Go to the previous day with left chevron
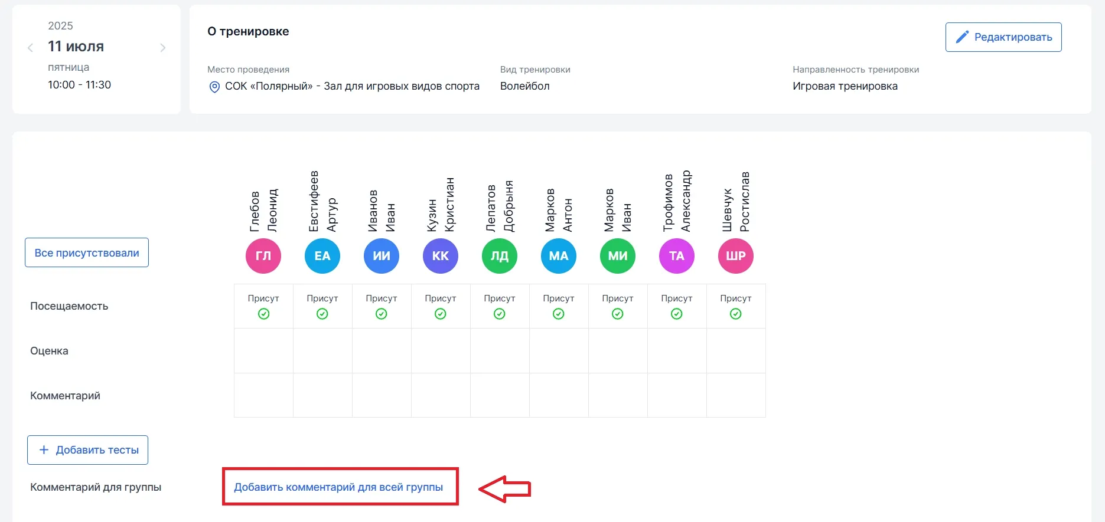This screenshot has height=522, width=1105. (x=30, y=48)
